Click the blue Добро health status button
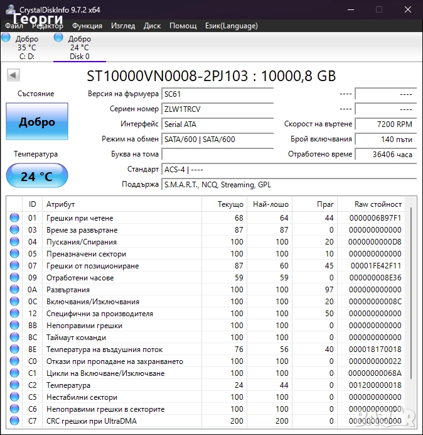Screen dimensions: 423x435 [37, 122]
